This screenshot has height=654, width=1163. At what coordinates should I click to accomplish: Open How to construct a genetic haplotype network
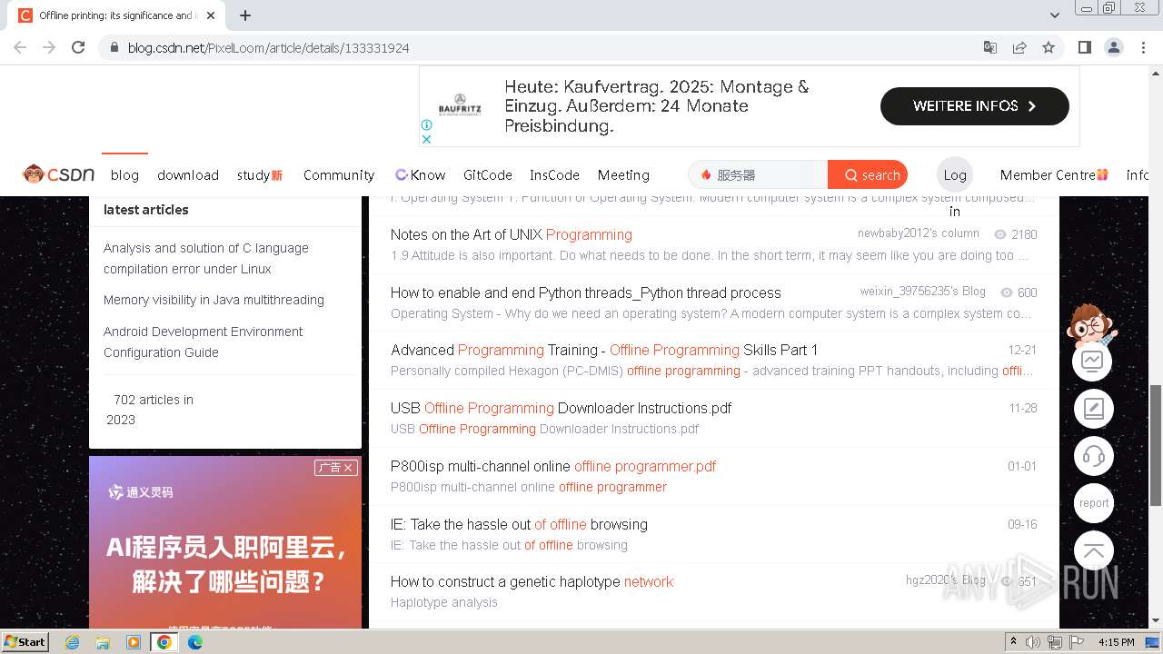(532, 581)
